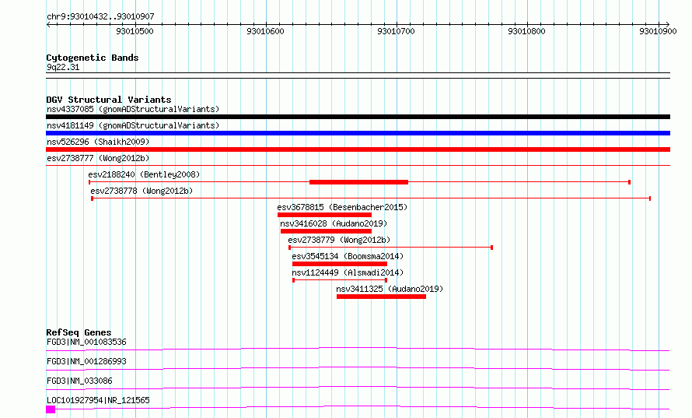Open variant label esv2188240 (Bentley2008)
This screenshot has width=692, height=418.
click(x=144, y=174)
